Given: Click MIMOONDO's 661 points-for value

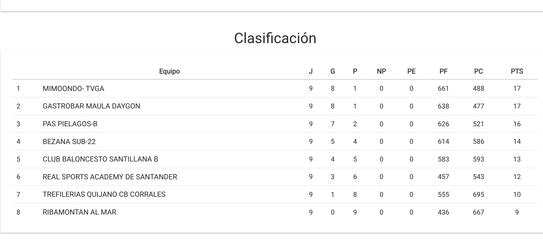Looking at the screenshot, I should (443, 89).
